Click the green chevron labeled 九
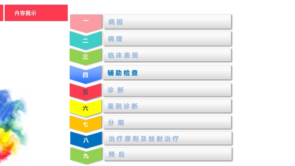The width and height of the screenshot is (295, 166). [x=86, y=156]
